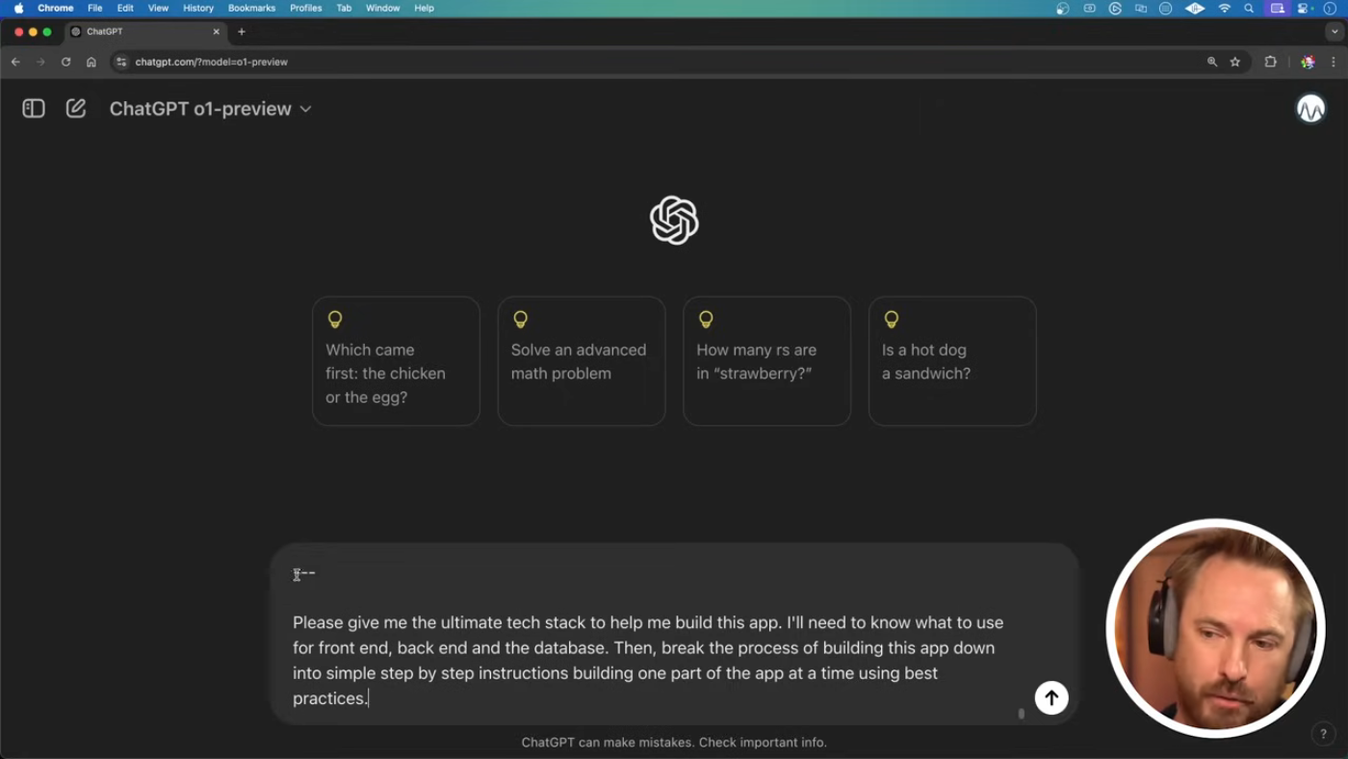This screenshot has width=1348, height=759.
Task: Open the ChatGPT o1-preview model dropdown
Action: pyautogui.click(x=210, y=109)
